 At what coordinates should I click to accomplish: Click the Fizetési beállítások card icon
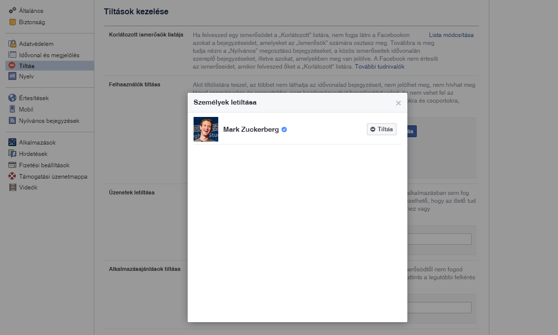coord(12,165)
